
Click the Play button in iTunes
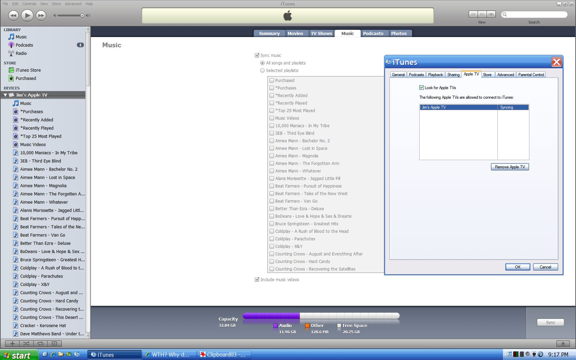click(27, 15)
